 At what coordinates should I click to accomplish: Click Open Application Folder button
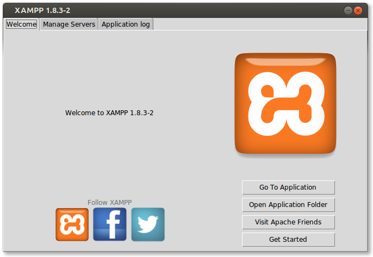(288, 205)
